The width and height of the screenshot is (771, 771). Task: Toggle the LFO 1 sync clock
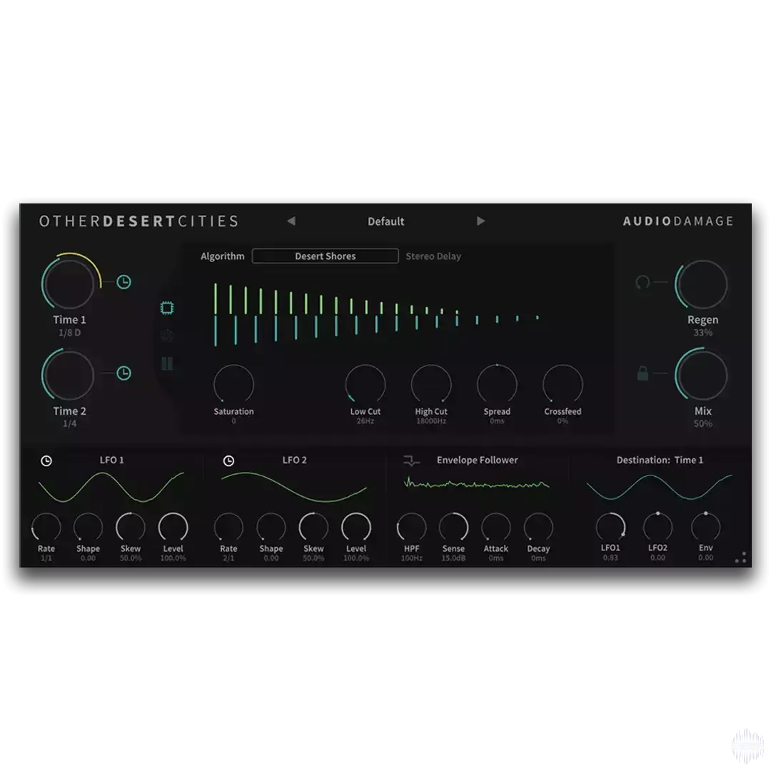click(46, 460)
